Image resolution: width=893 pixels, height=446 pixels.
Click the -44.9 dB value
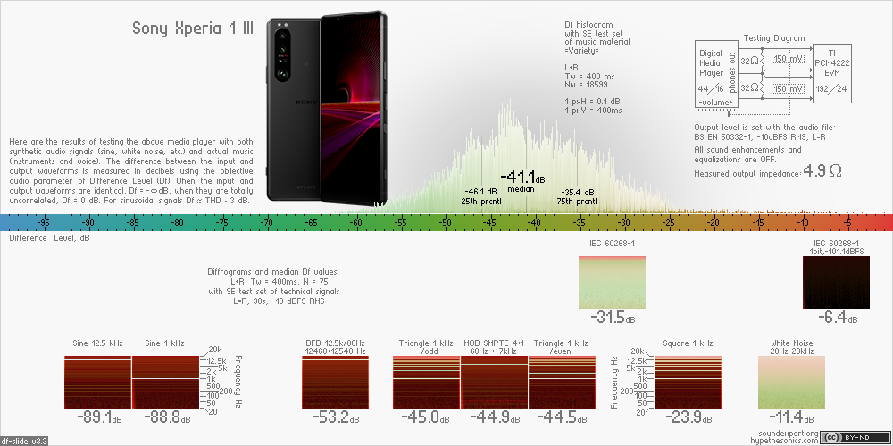(x=494, y=417)
